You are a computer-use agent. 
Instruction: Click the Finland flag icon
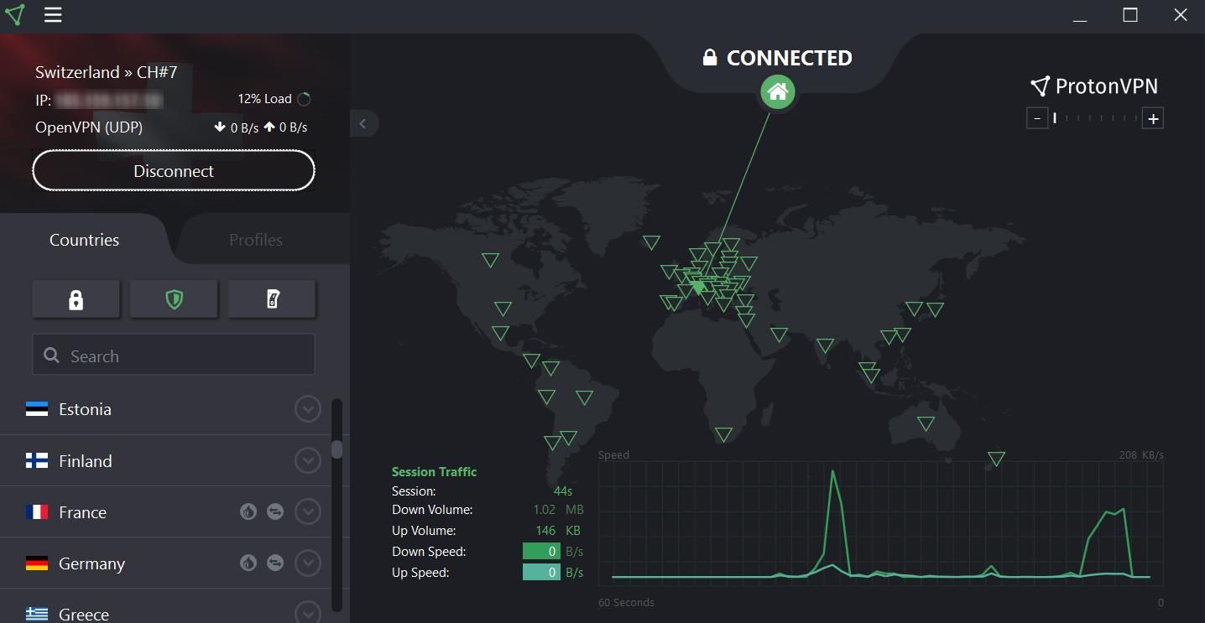point(37,460)
